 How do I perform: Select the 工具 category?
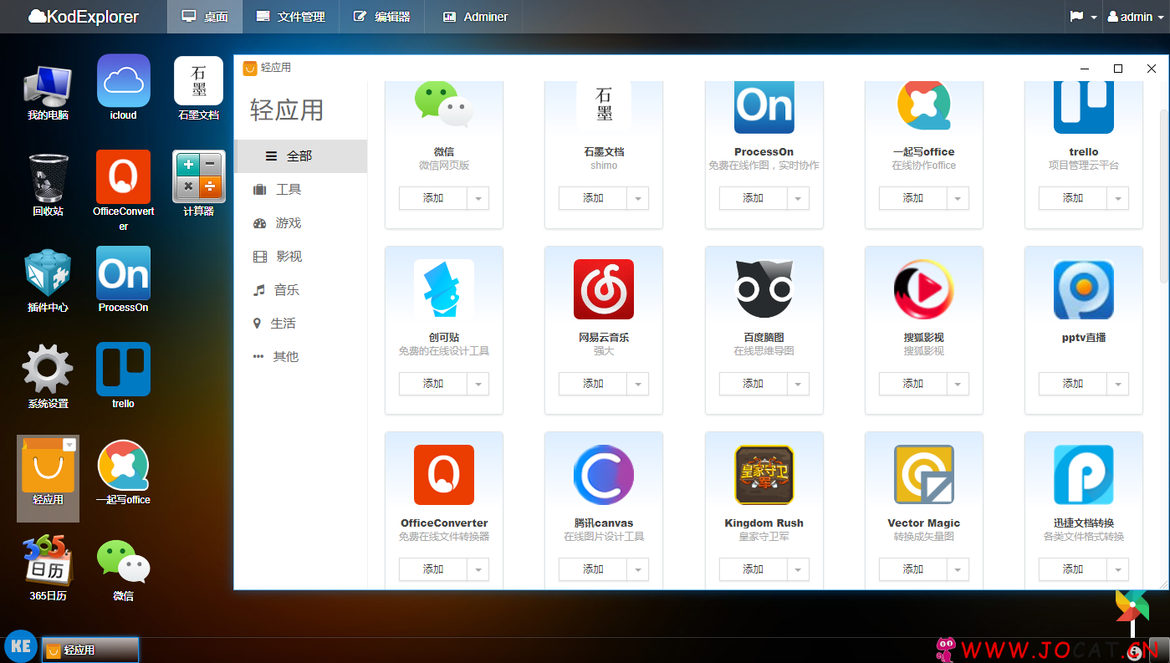pyautogui.click(x=300, y=190)
